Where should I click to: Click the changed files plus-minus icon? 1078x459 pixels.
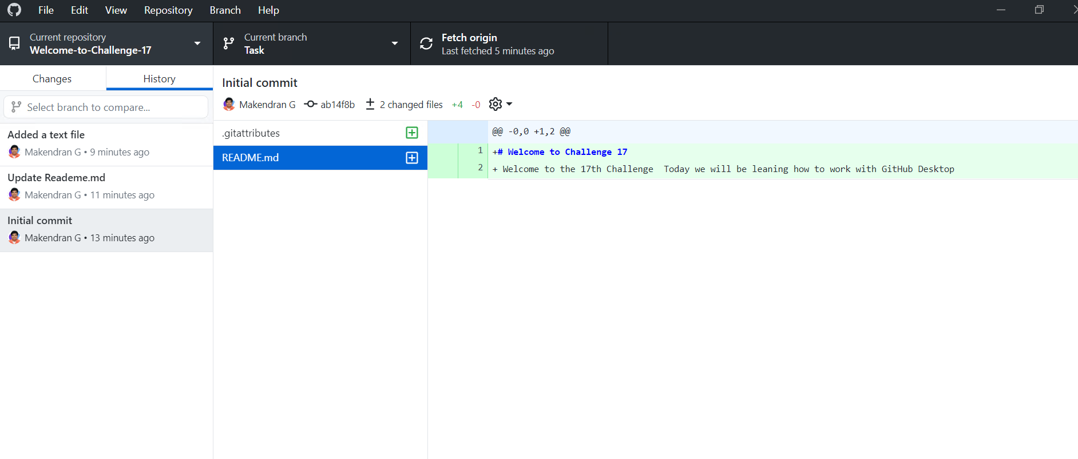(x=370, y=104)
